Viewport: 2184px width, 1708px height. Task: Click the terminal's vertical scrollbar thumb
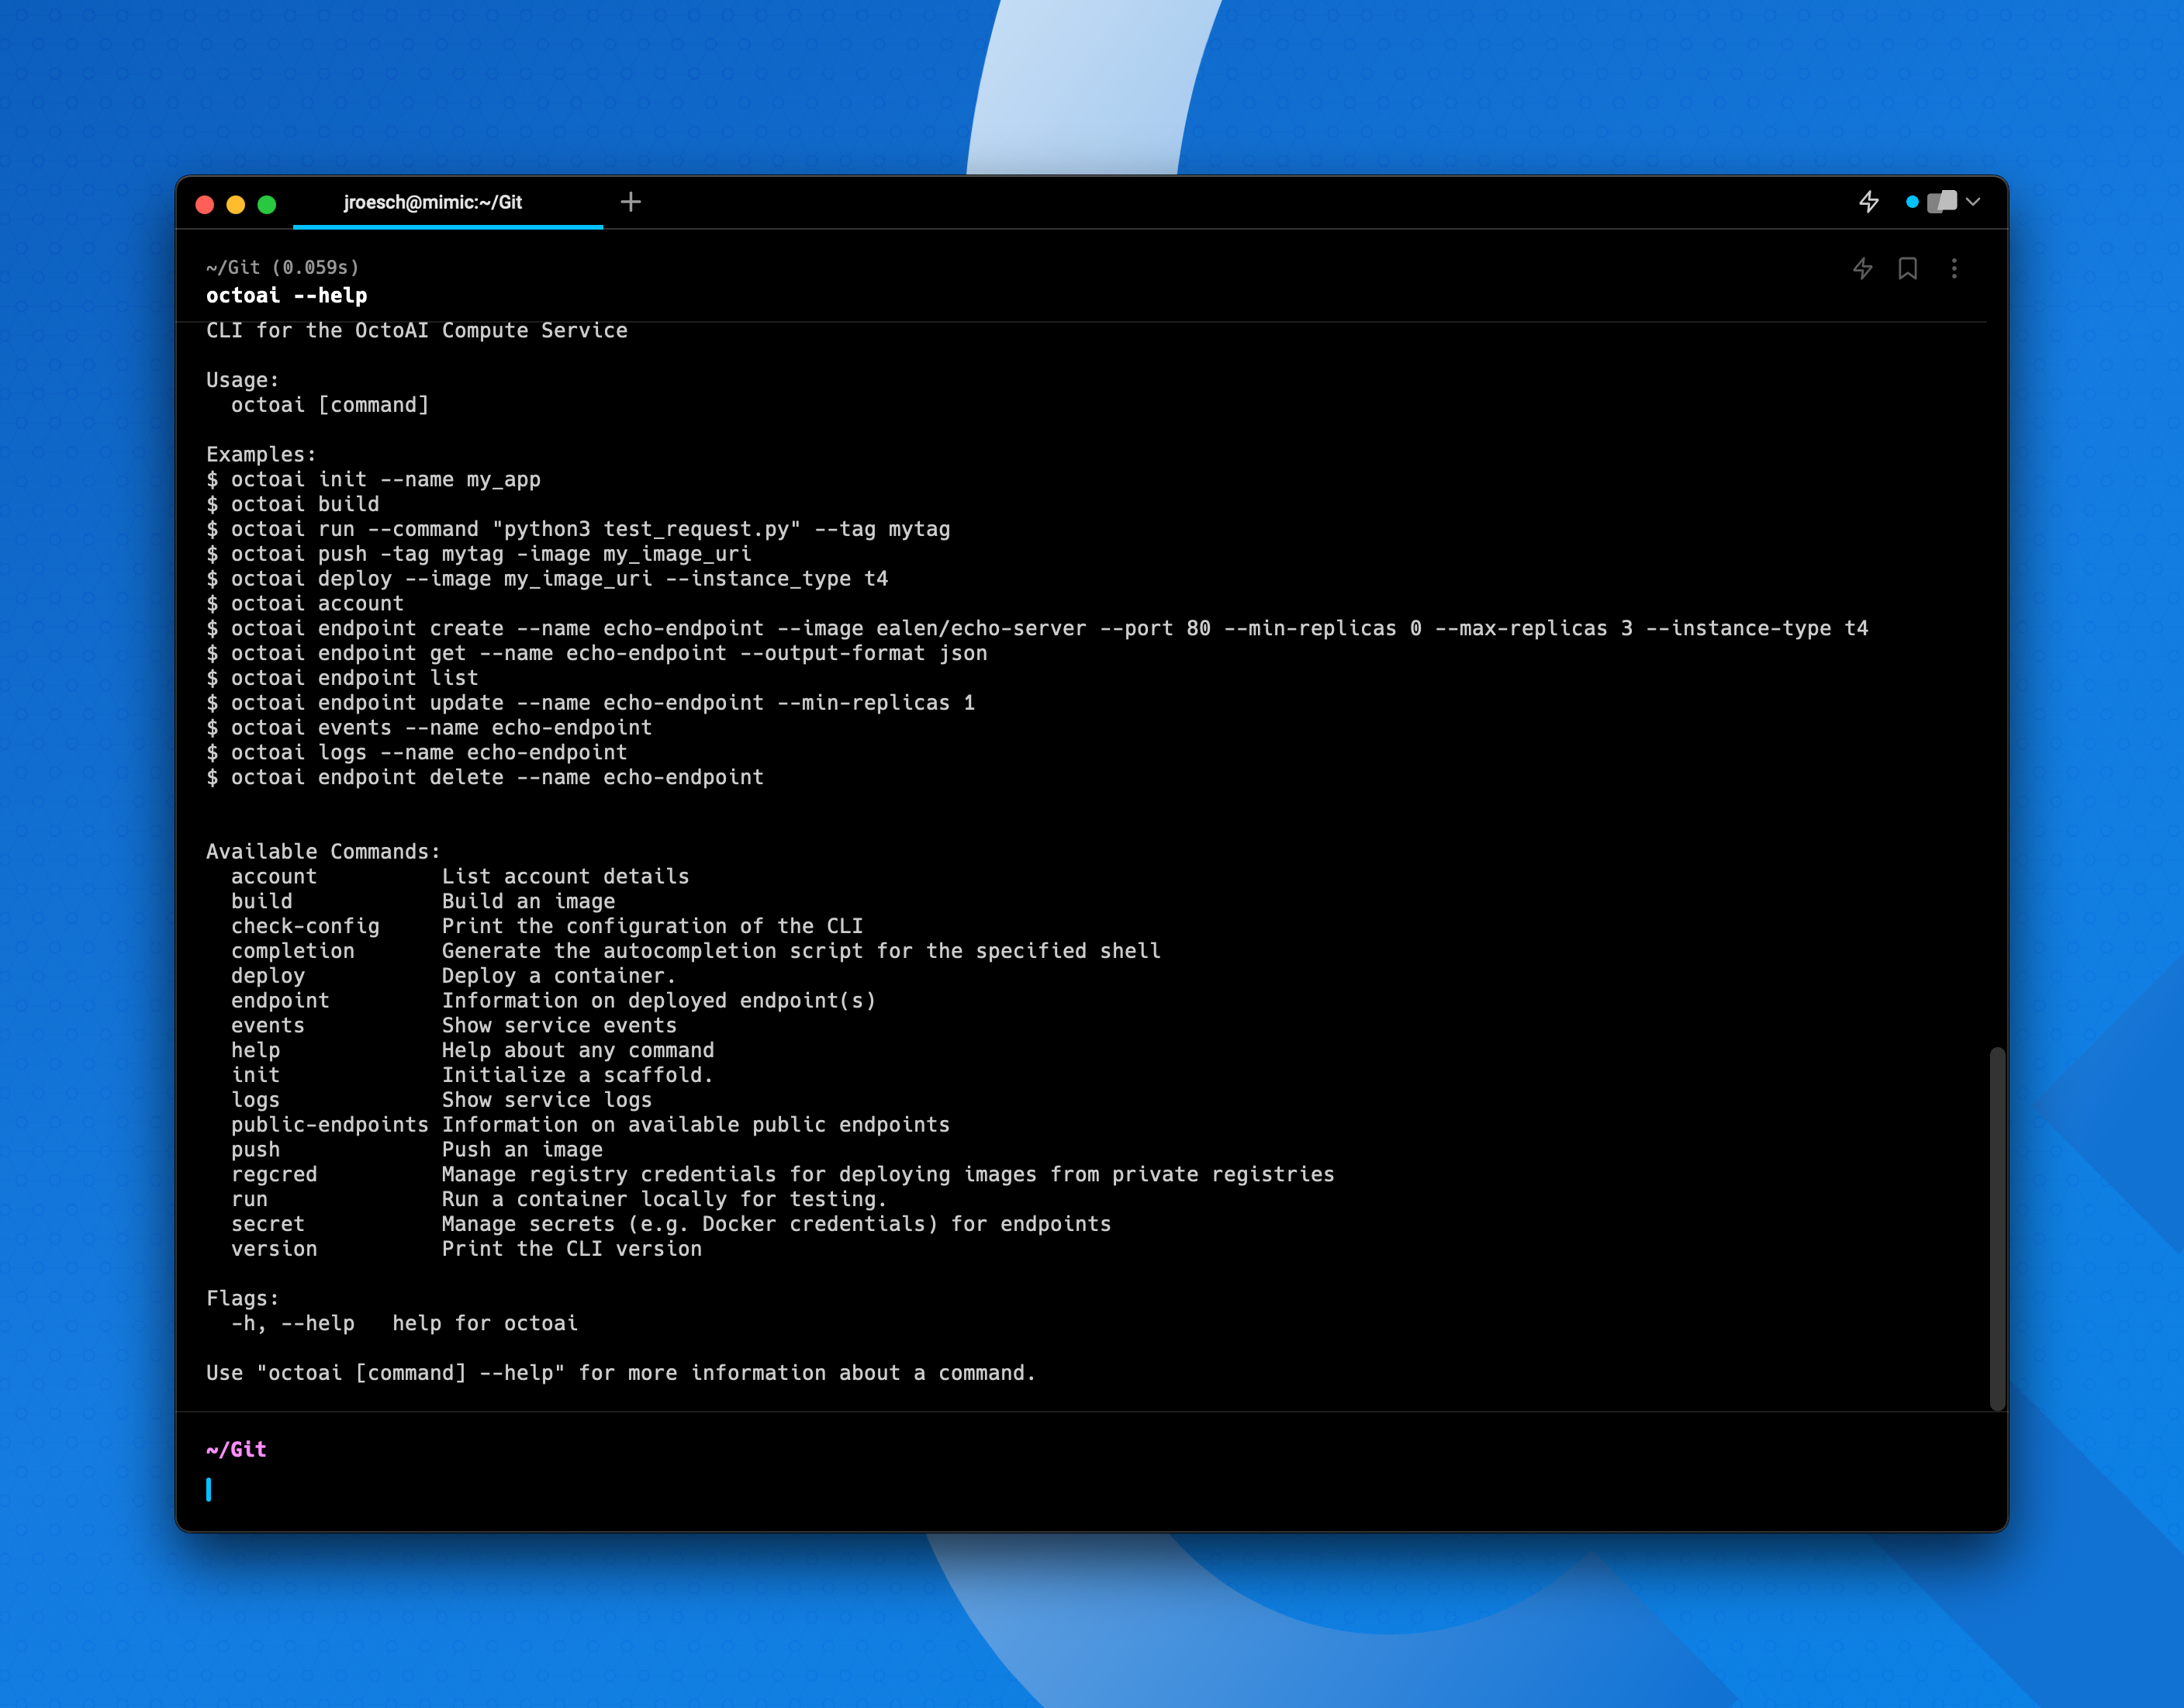click(1997, 1228)
